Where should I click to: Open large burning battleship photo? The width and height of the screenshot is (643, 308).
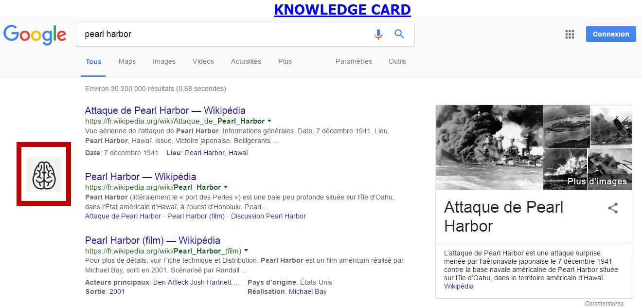(x=489, y=147)
